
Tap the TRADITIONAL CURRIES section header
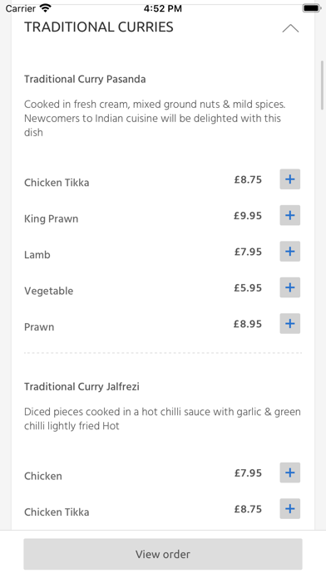point(99,27)
